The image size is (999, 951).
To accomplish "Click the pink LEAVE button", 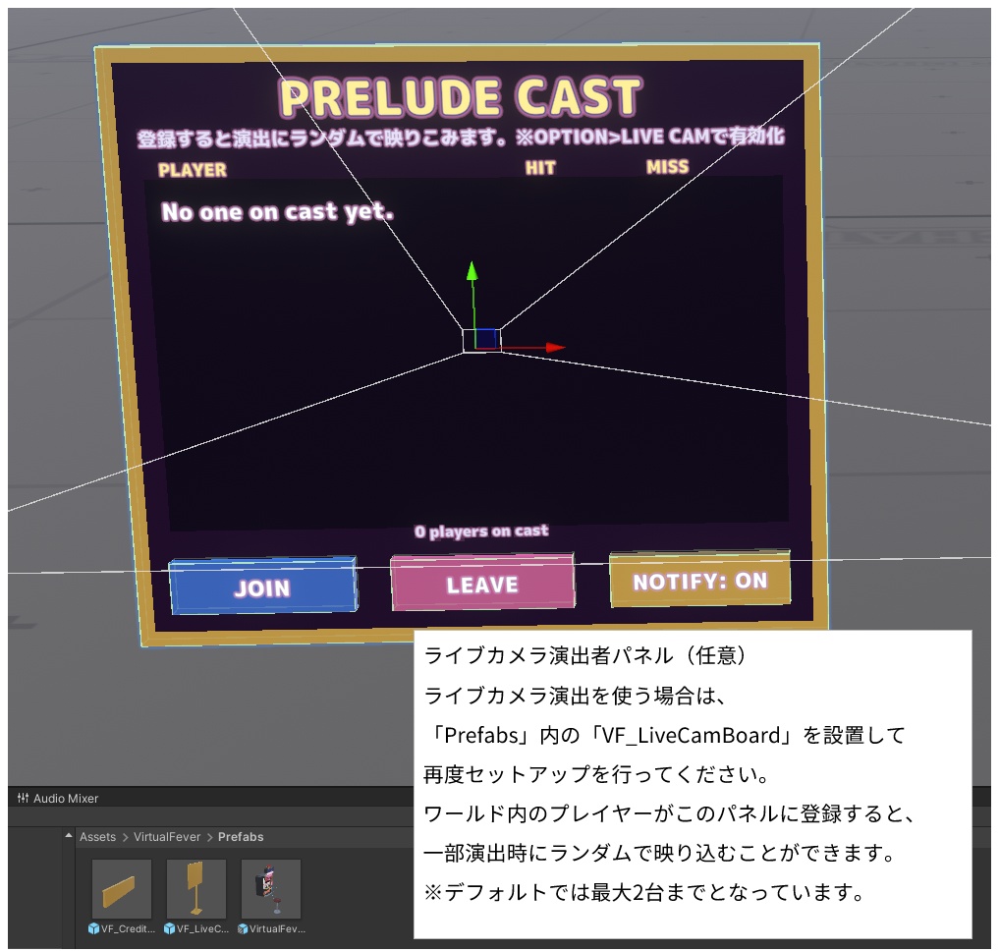I will pyautogui.click(x=482, y=583).
